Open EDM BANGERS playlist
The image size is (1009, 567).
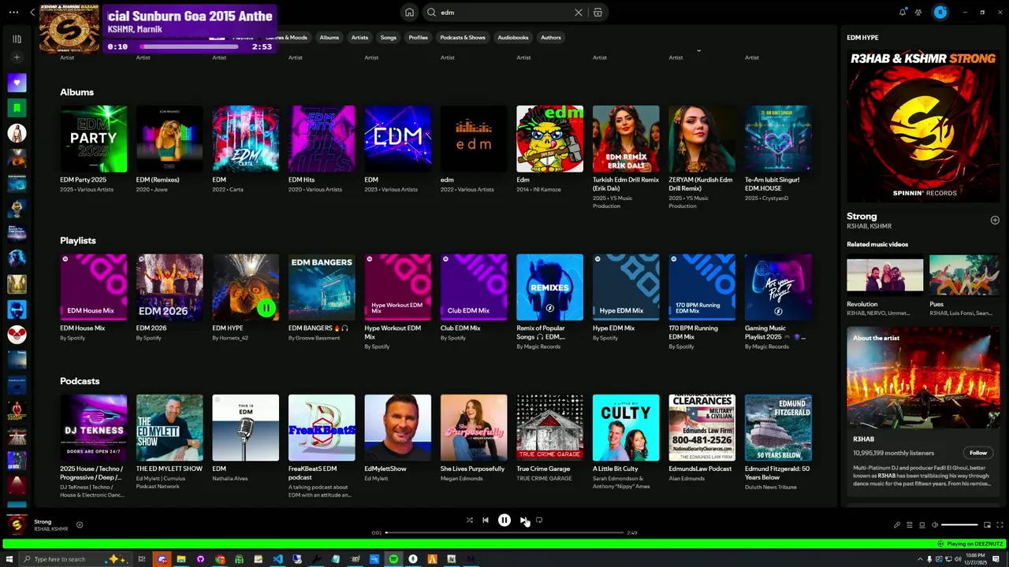click(322, 297)
